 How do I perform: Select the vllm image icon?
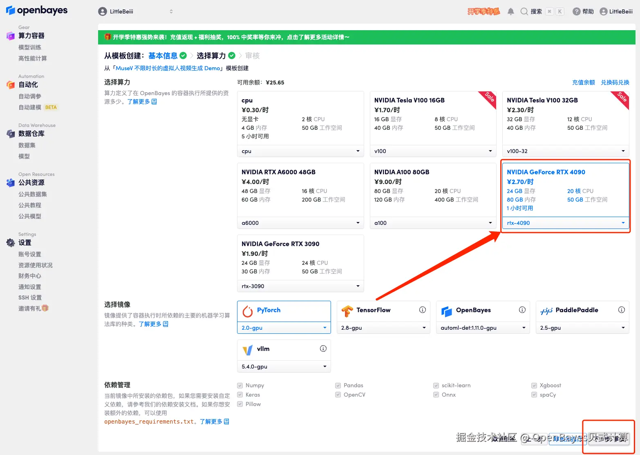[x=247, y=349]
